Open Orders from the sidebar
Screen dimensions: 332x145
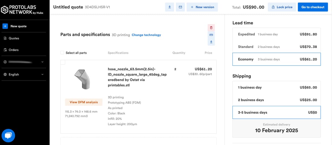(x=14, y=50)
